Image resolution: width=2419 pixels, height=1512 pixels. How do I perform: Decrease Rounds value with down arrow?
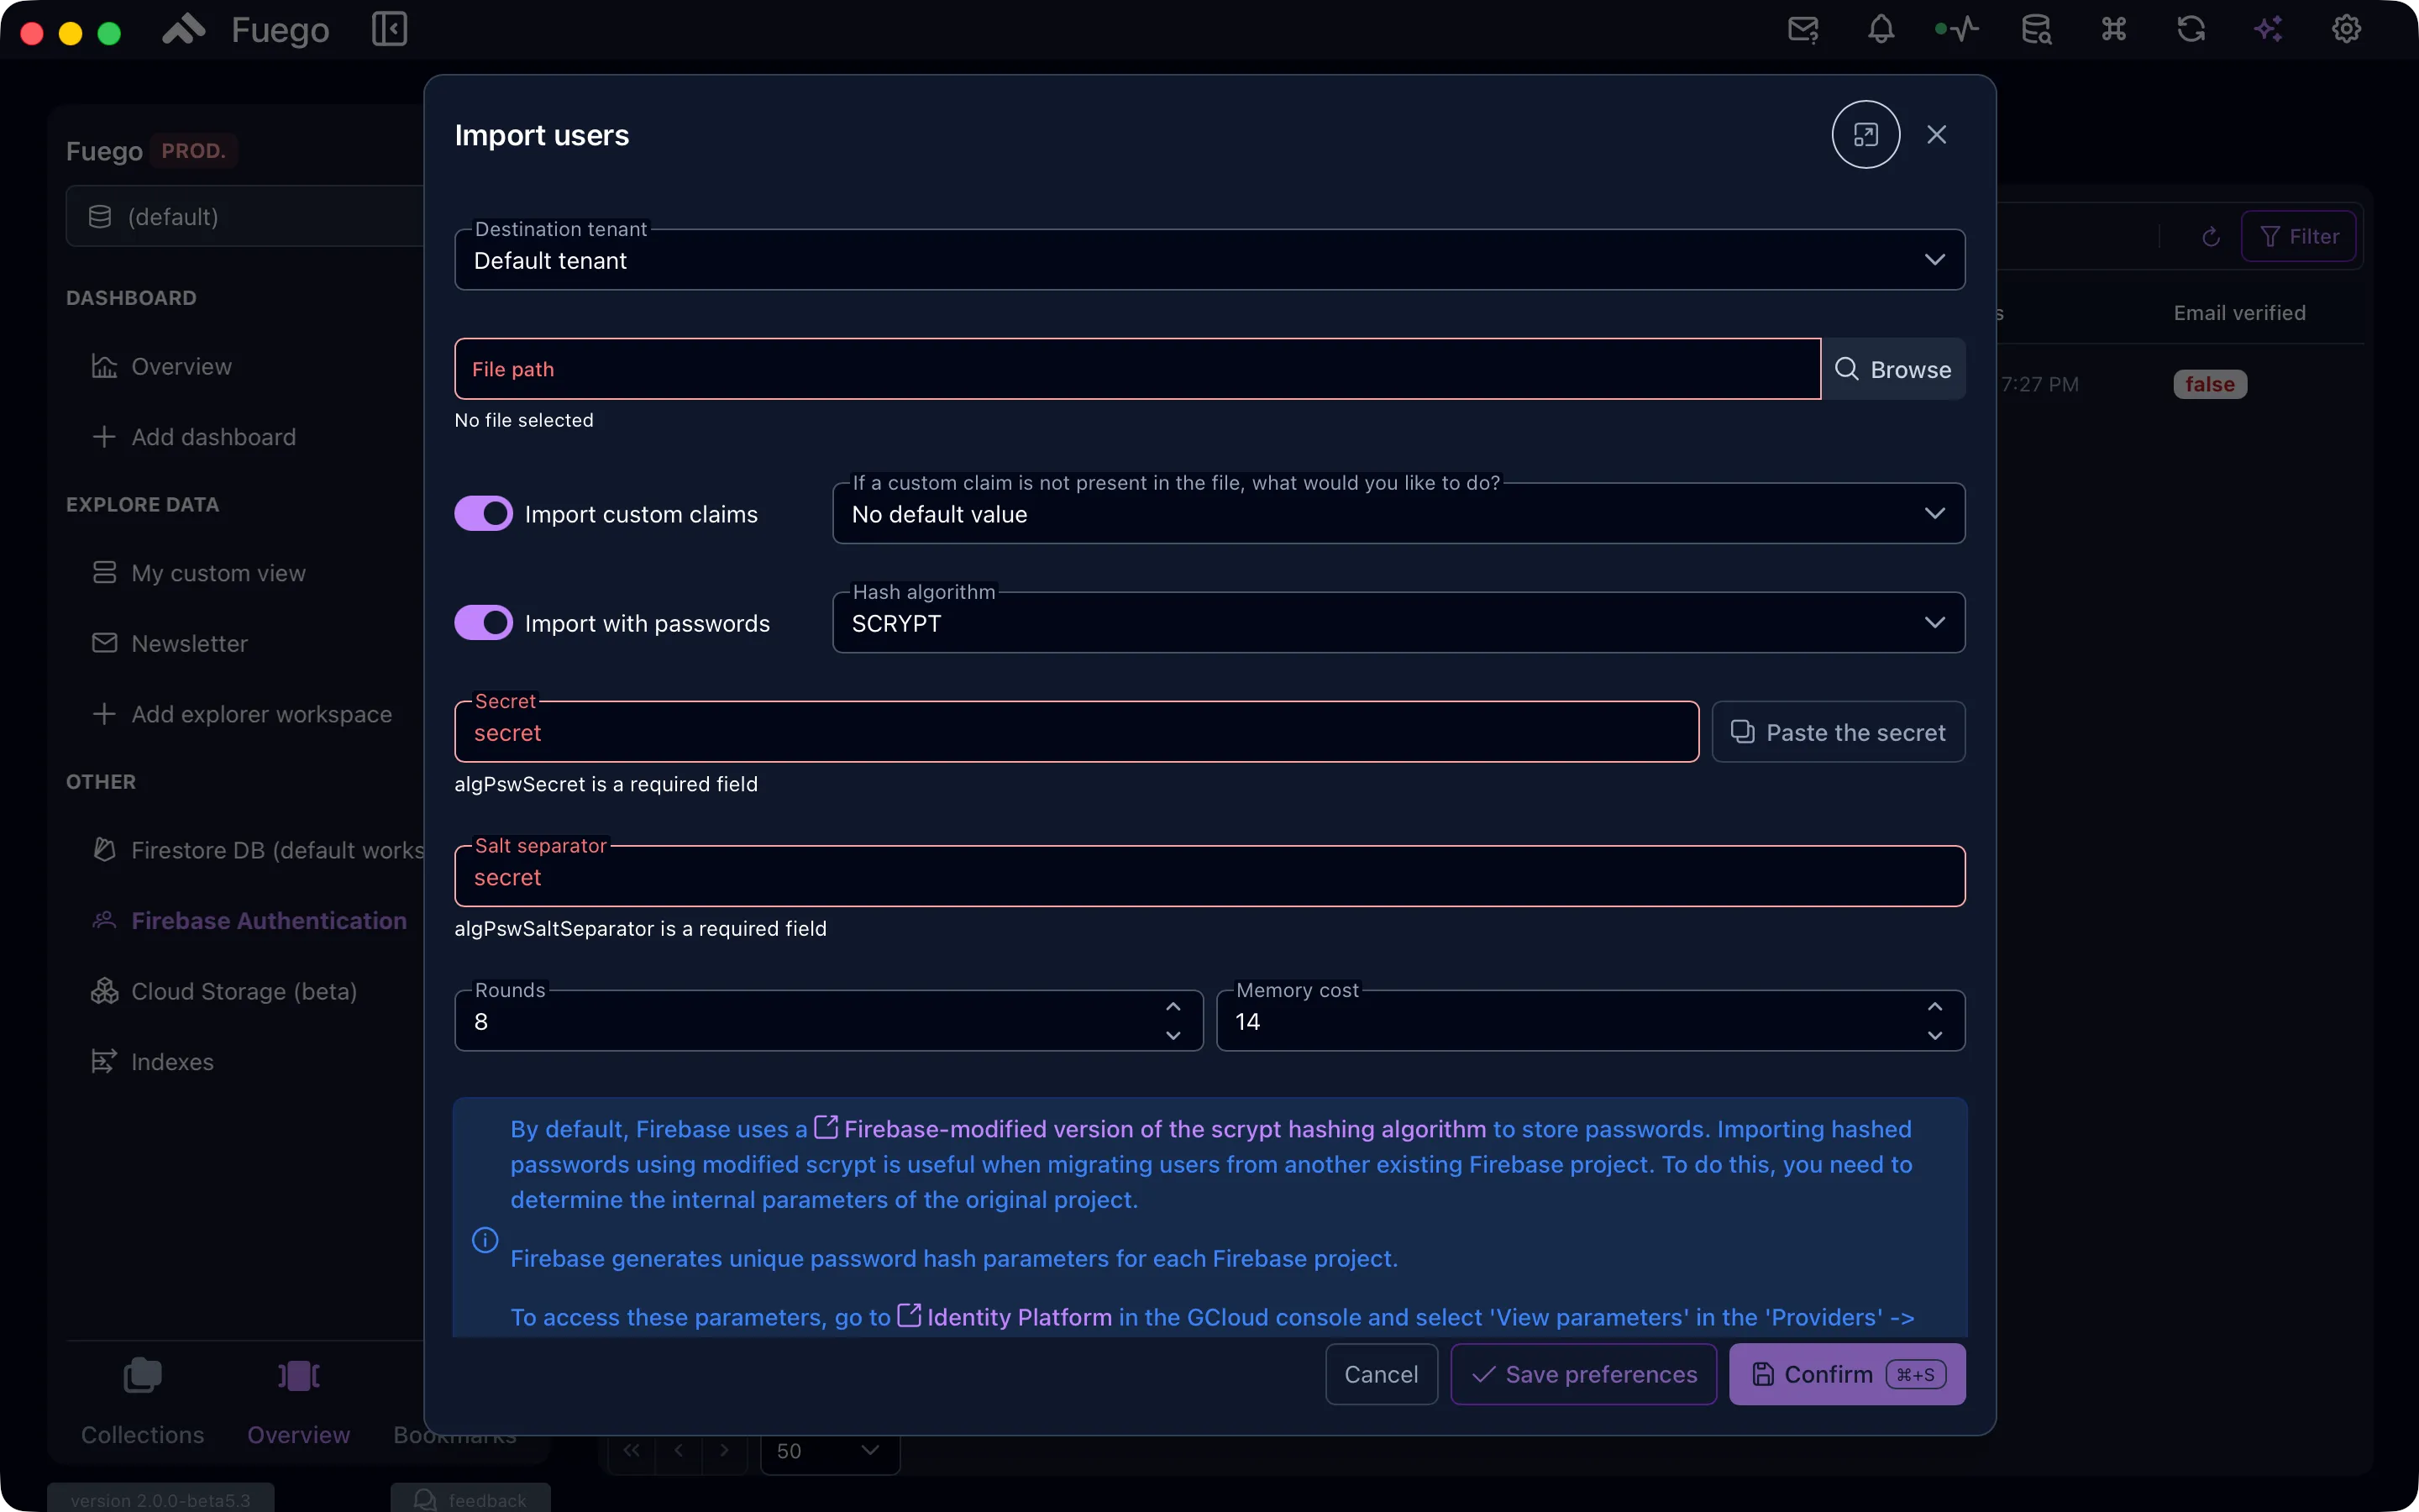pyautogui.click(x=1173, y=1036)
